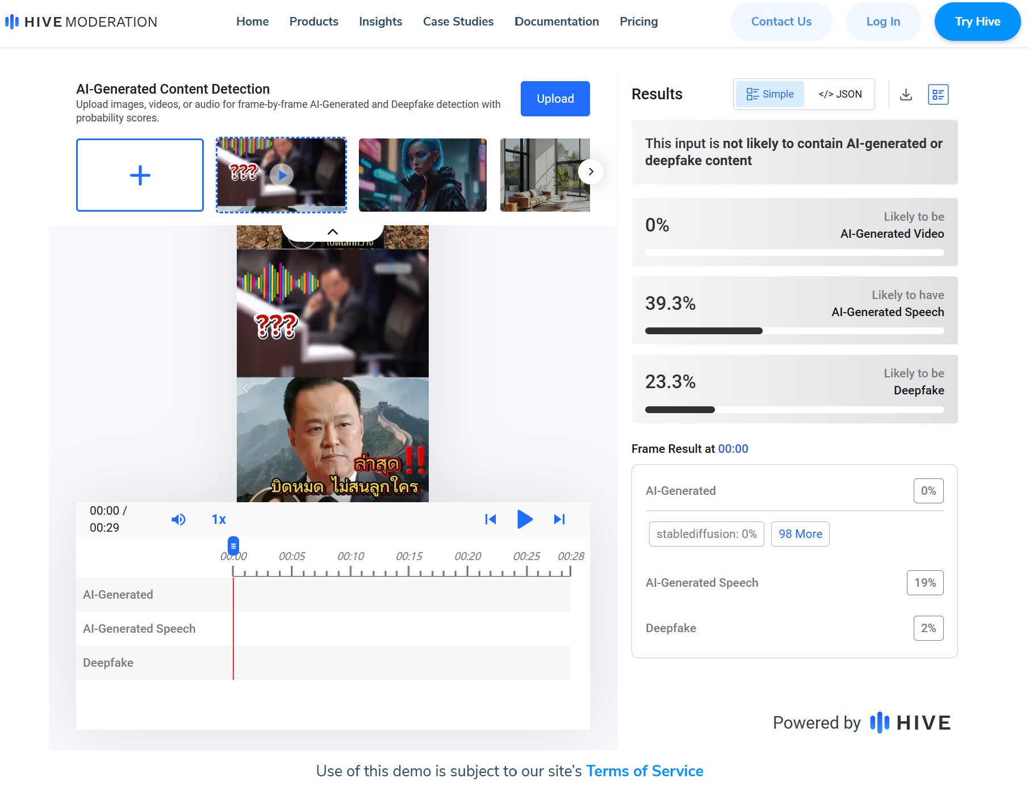Viewport: 1029px width, 799px height.
Task: Click the 0% AI-Generated Video result card
Action: click(x=794, y=232)
